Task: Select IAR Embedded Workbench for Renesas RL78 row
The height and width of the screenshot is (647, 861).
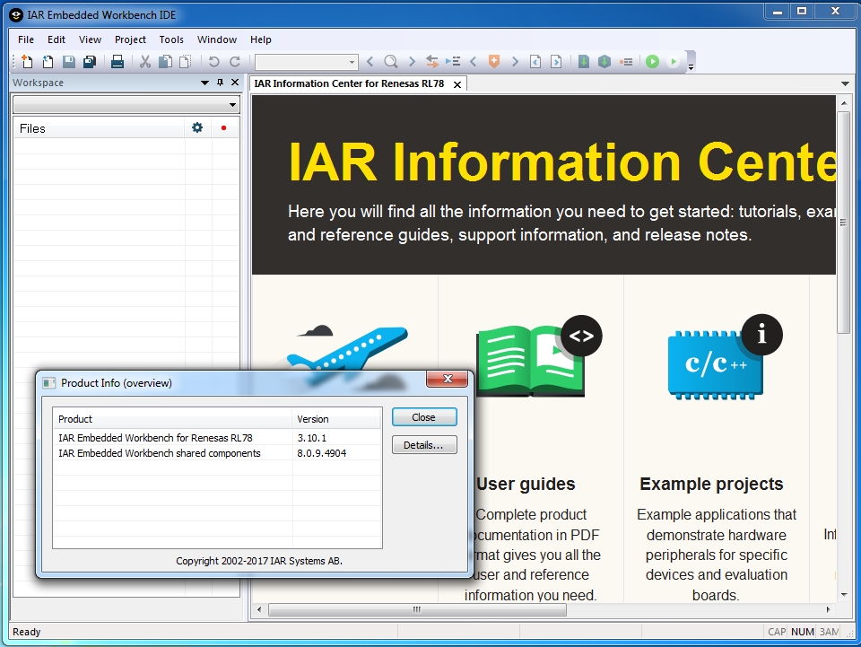Action: tap(217, 438)
